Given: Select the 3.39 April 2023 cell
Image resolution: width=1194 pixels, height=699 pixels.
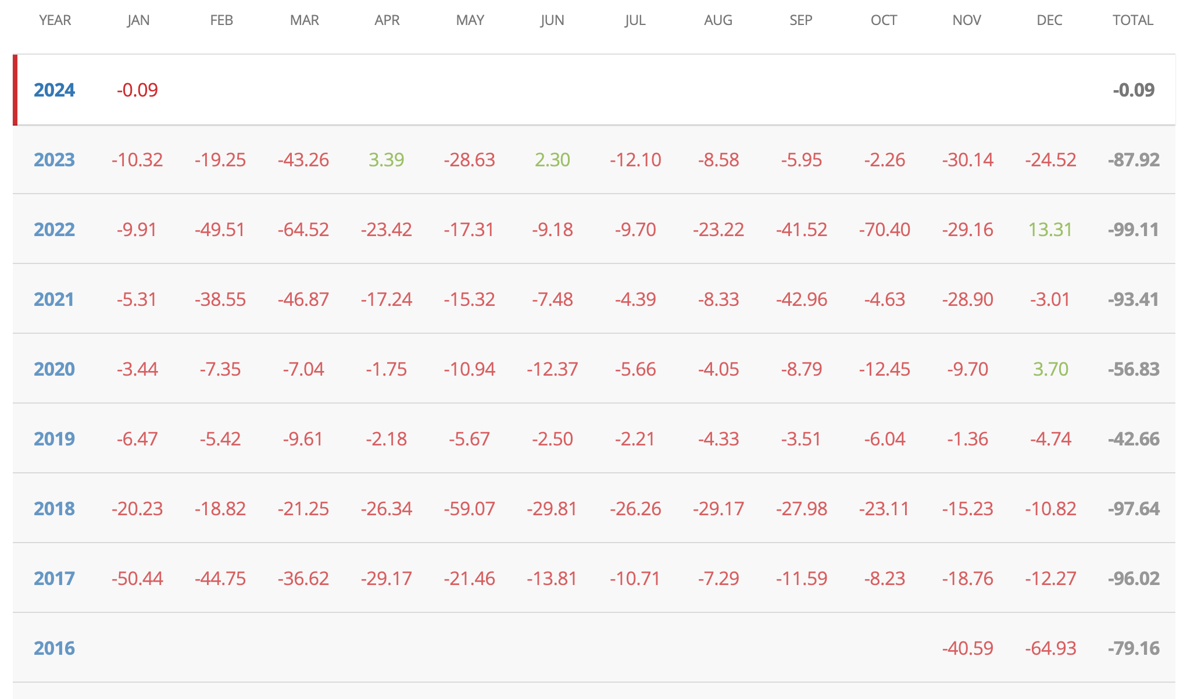Looking at the screenshot, I should (387, 160).
